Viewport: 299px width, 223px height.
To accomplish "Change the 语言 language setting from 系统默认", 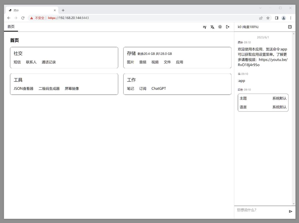I will 279,107.
